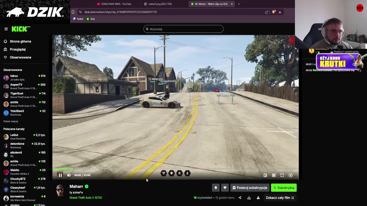Open recommended channel delordione

pos(24,146)
